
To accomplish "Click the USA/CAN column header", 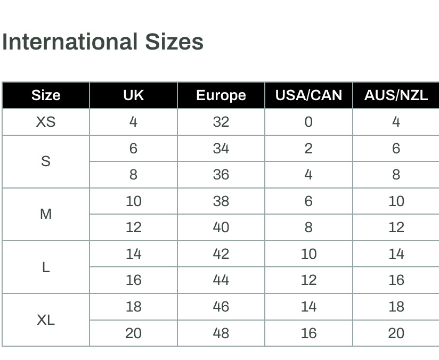I will 308,95.
